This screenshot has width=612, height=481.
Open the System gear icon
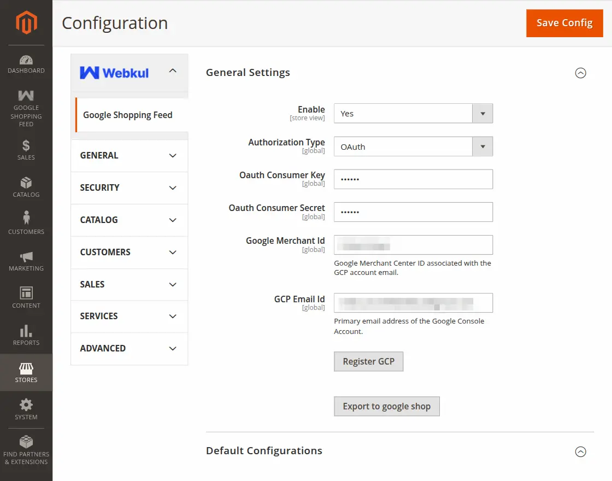click(26, 404)
